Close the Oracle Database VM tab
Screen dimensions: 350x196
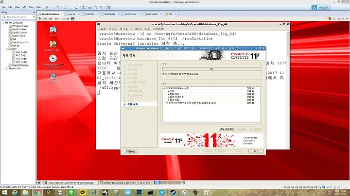(62, 14)
